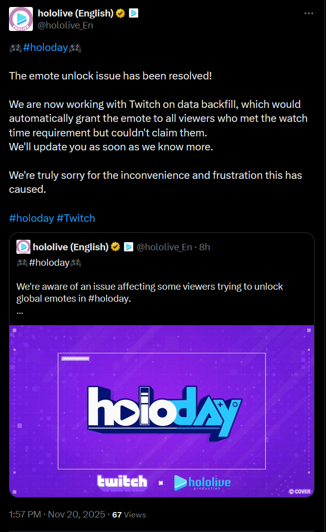
Task: Open the three-dot more options menu
Action: click(309, 13)
